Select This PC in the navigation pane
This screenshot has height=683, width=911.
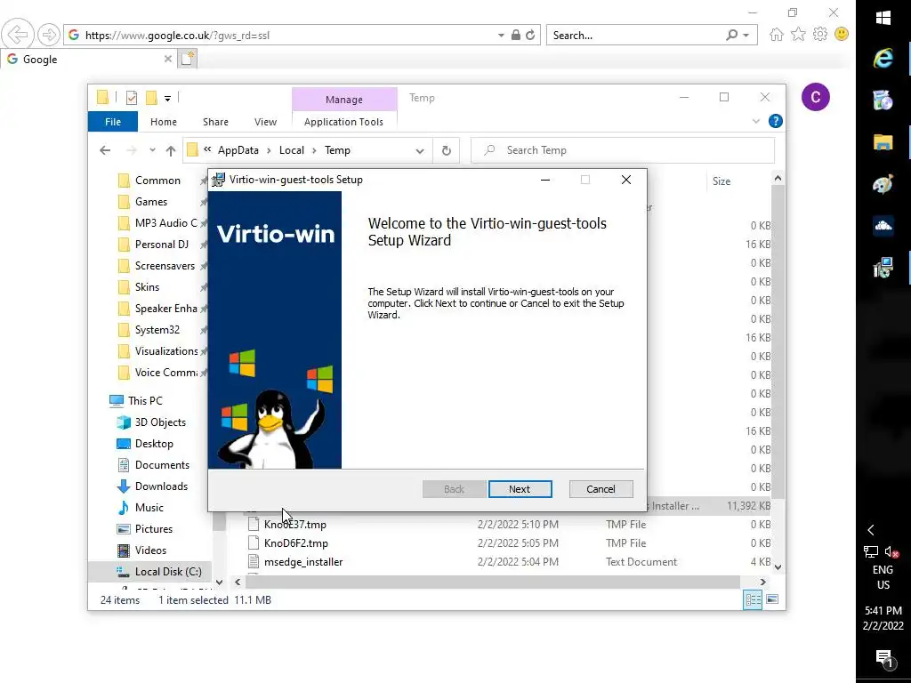[x=145, y=401]
